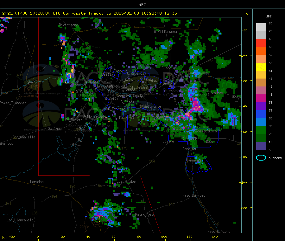Click the '80' value on the dBZ scale
Viewport: 285px width, 241px height.
tap(270, 23)
